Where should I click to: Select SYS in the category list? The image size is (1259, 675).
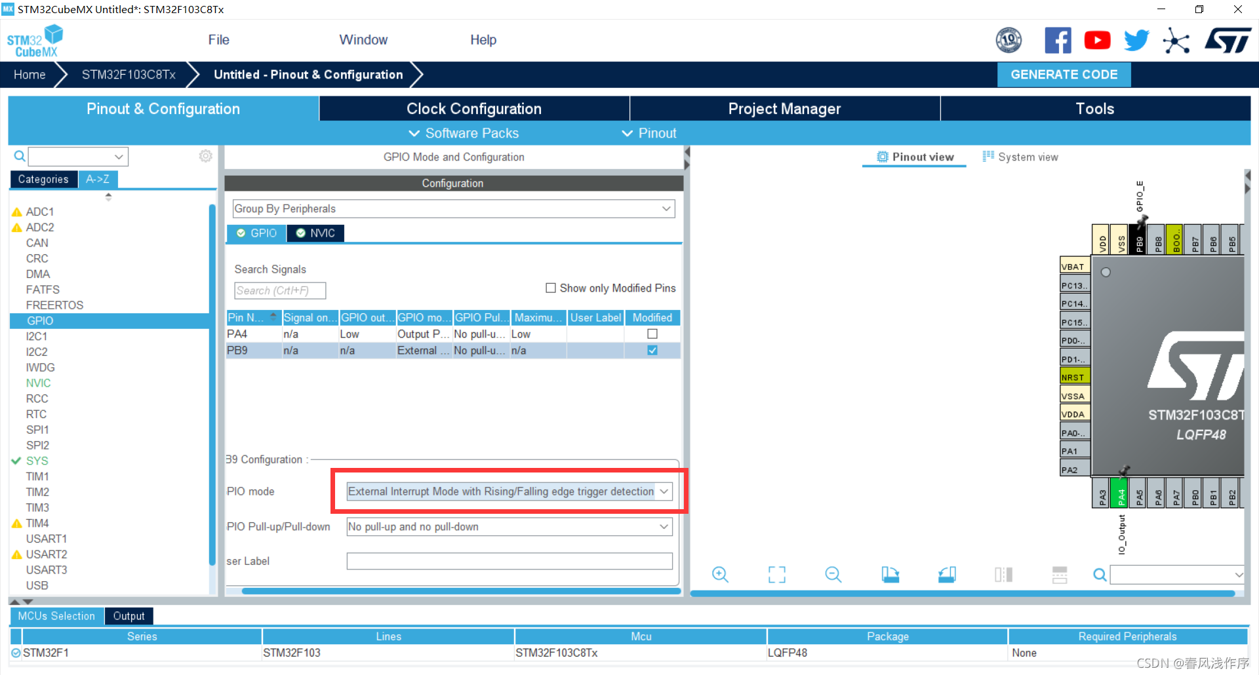point(37,461)
